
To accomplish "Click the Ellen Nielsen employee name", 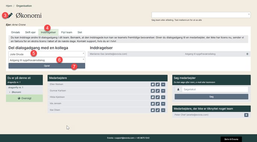I will point(56,84).
